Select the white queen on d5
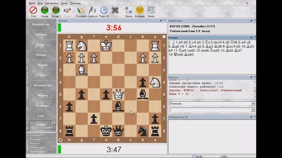Viewport: 282px width, 158px height. click(x=118, y=94)
